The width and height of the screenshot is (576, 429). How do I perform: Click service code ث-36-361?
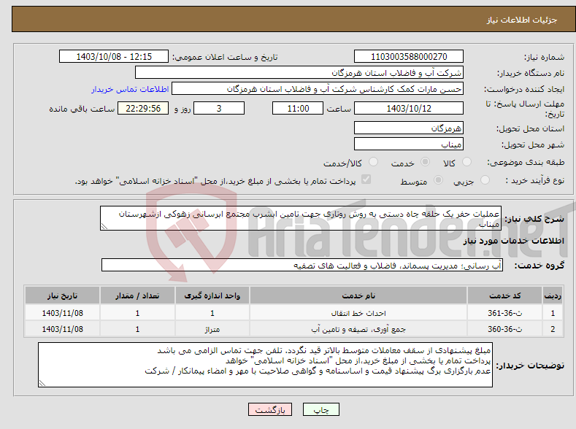pyautogui.click(x=504, y=313)
